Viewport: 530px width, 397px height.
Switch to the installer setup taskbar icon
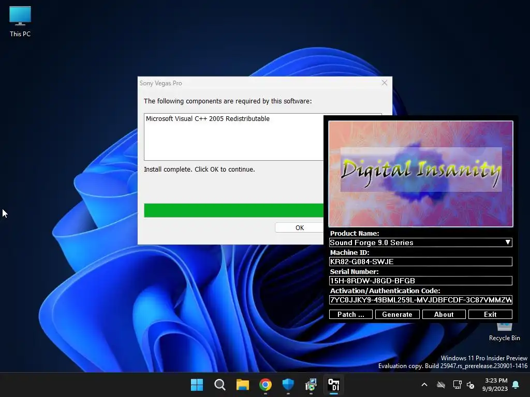tap(311, 385)
